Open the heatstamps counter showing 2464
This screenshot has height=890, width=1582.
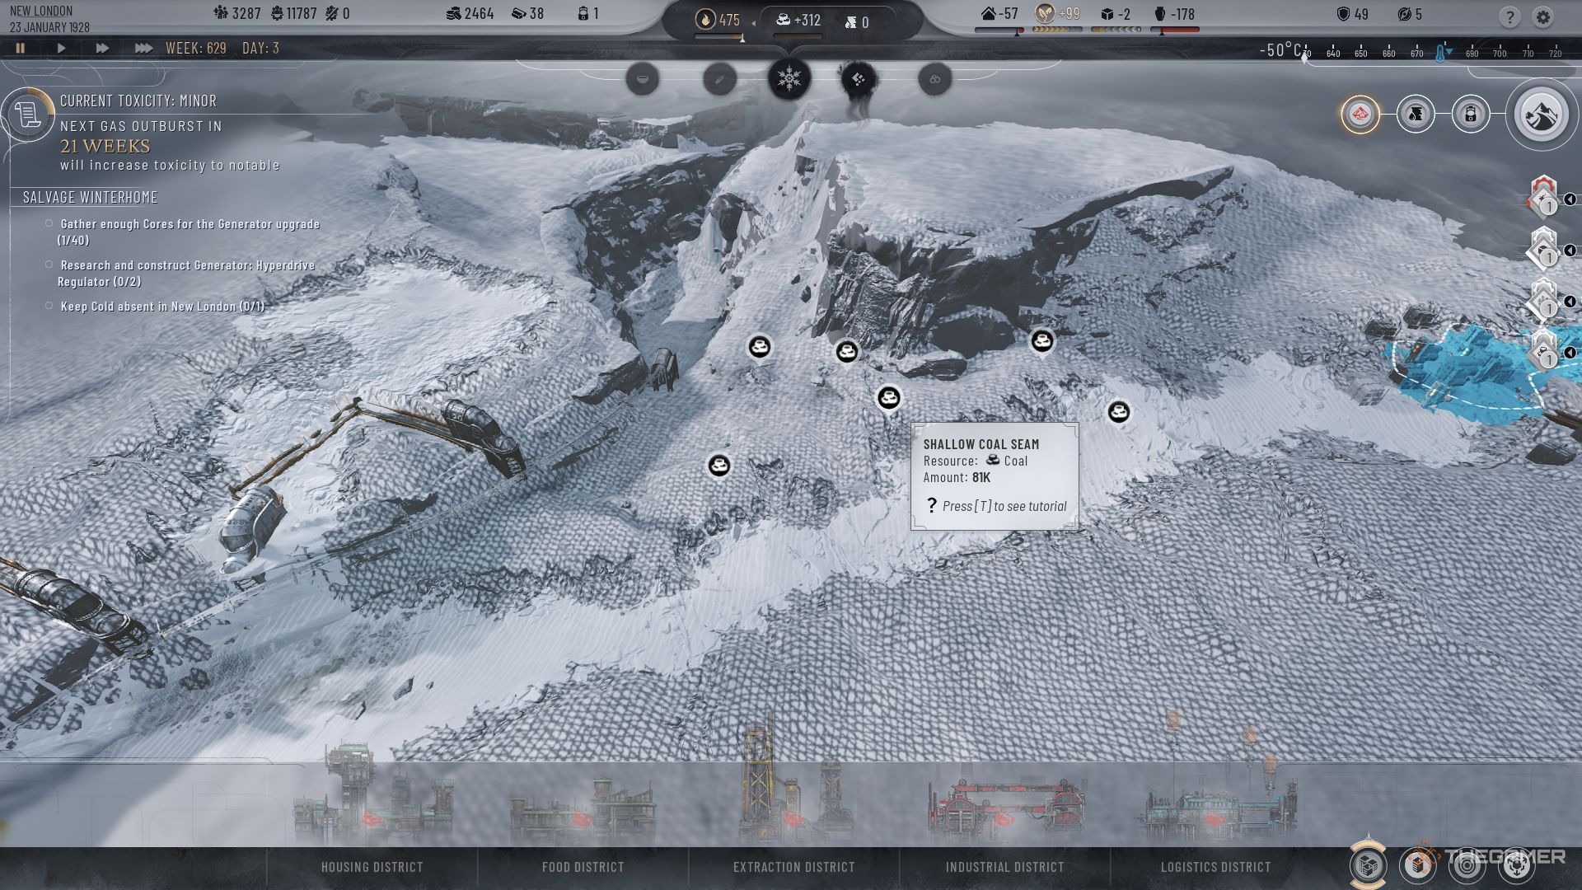click(x=470, y=14)
